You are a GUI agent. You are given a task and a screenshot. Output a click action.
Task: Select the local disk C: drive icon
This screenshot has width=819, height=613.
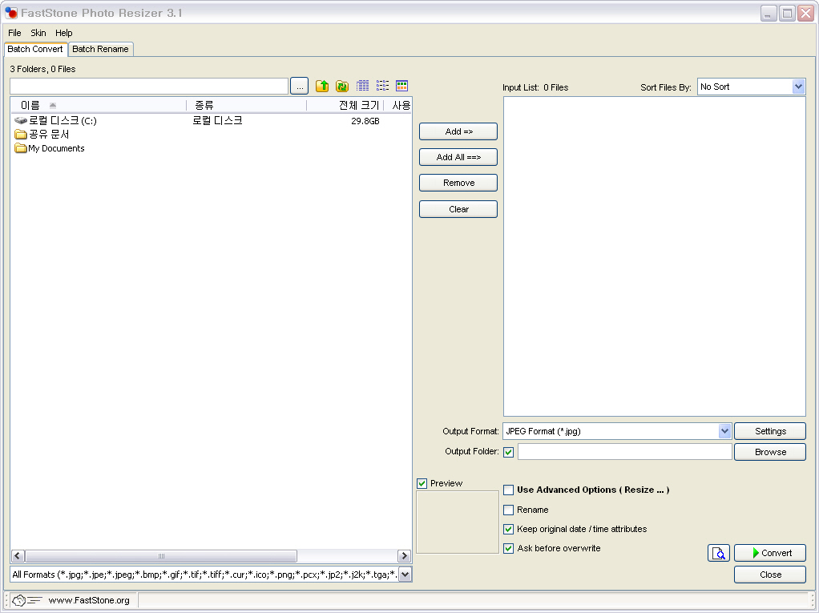(x=21, y=121)
